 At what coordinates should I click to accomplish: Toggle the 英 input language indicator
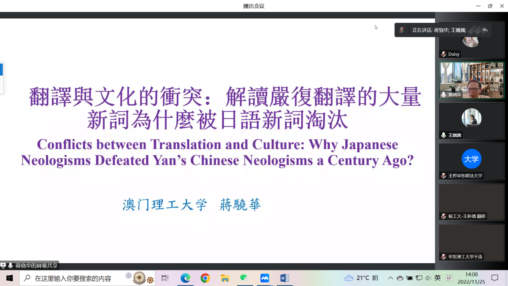click(x=437, y=278)
